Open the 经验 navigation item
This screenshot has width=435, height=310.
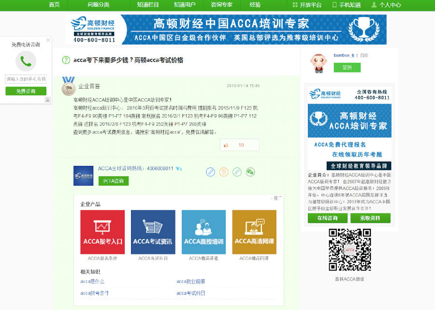pos(255,5)
